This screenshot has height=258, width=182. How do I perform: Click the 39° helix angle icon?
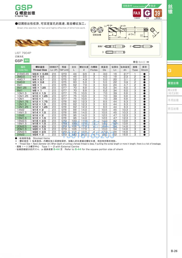(x=158, y=13)
